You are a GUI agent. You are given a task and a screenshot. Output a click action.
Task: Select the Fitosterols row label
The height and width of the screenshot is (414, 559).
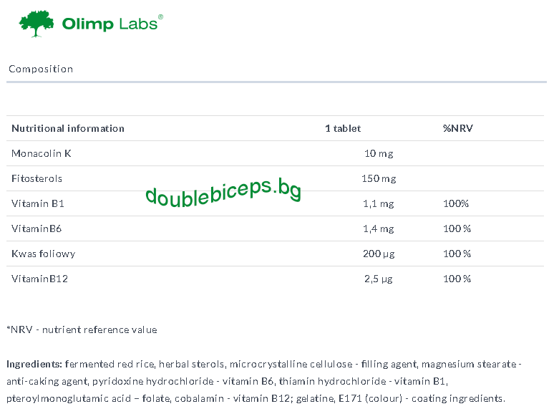(x=37, y=178)
